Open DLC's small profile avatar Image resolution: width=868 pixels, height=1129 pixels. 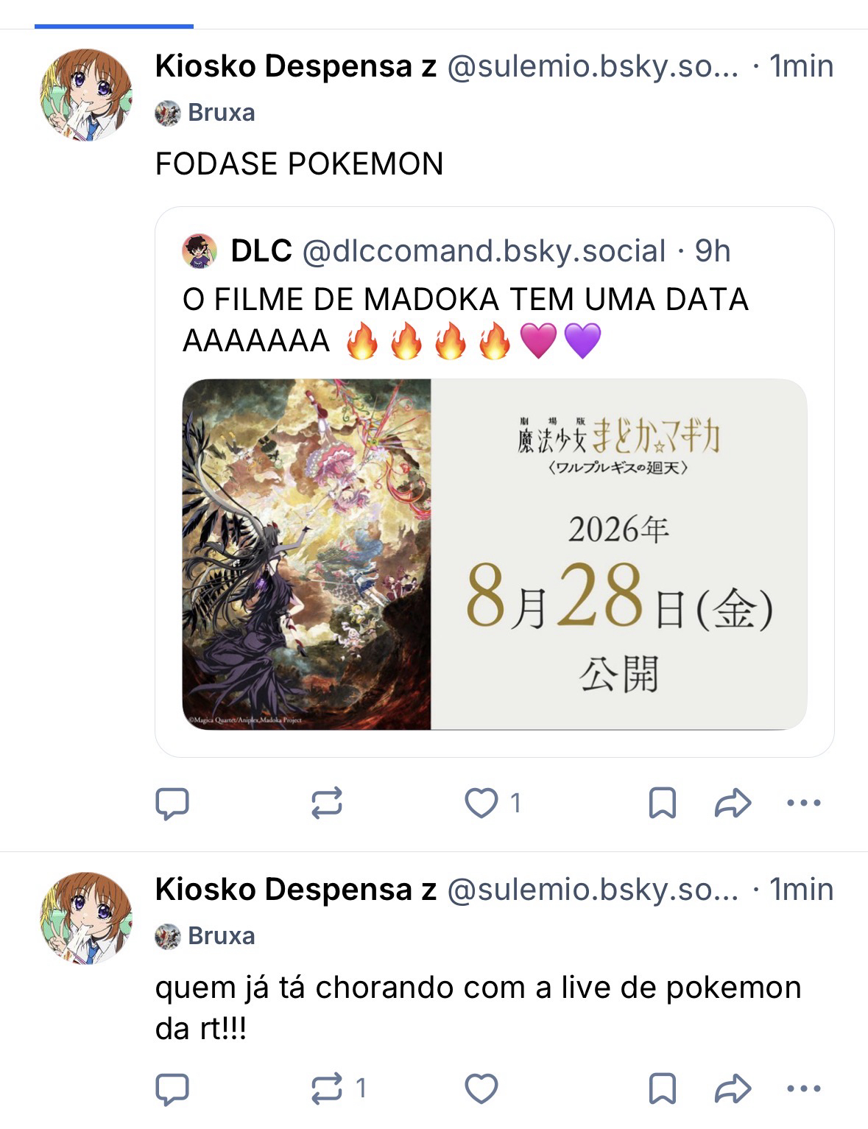pos(200,251)
